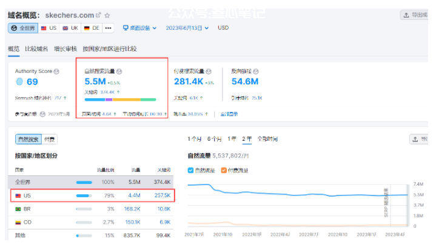Viewport: 433px width, 247px height.
Task: Open referring domains value 75.1K
Action: pyautogui.click(x=257, y=98)
